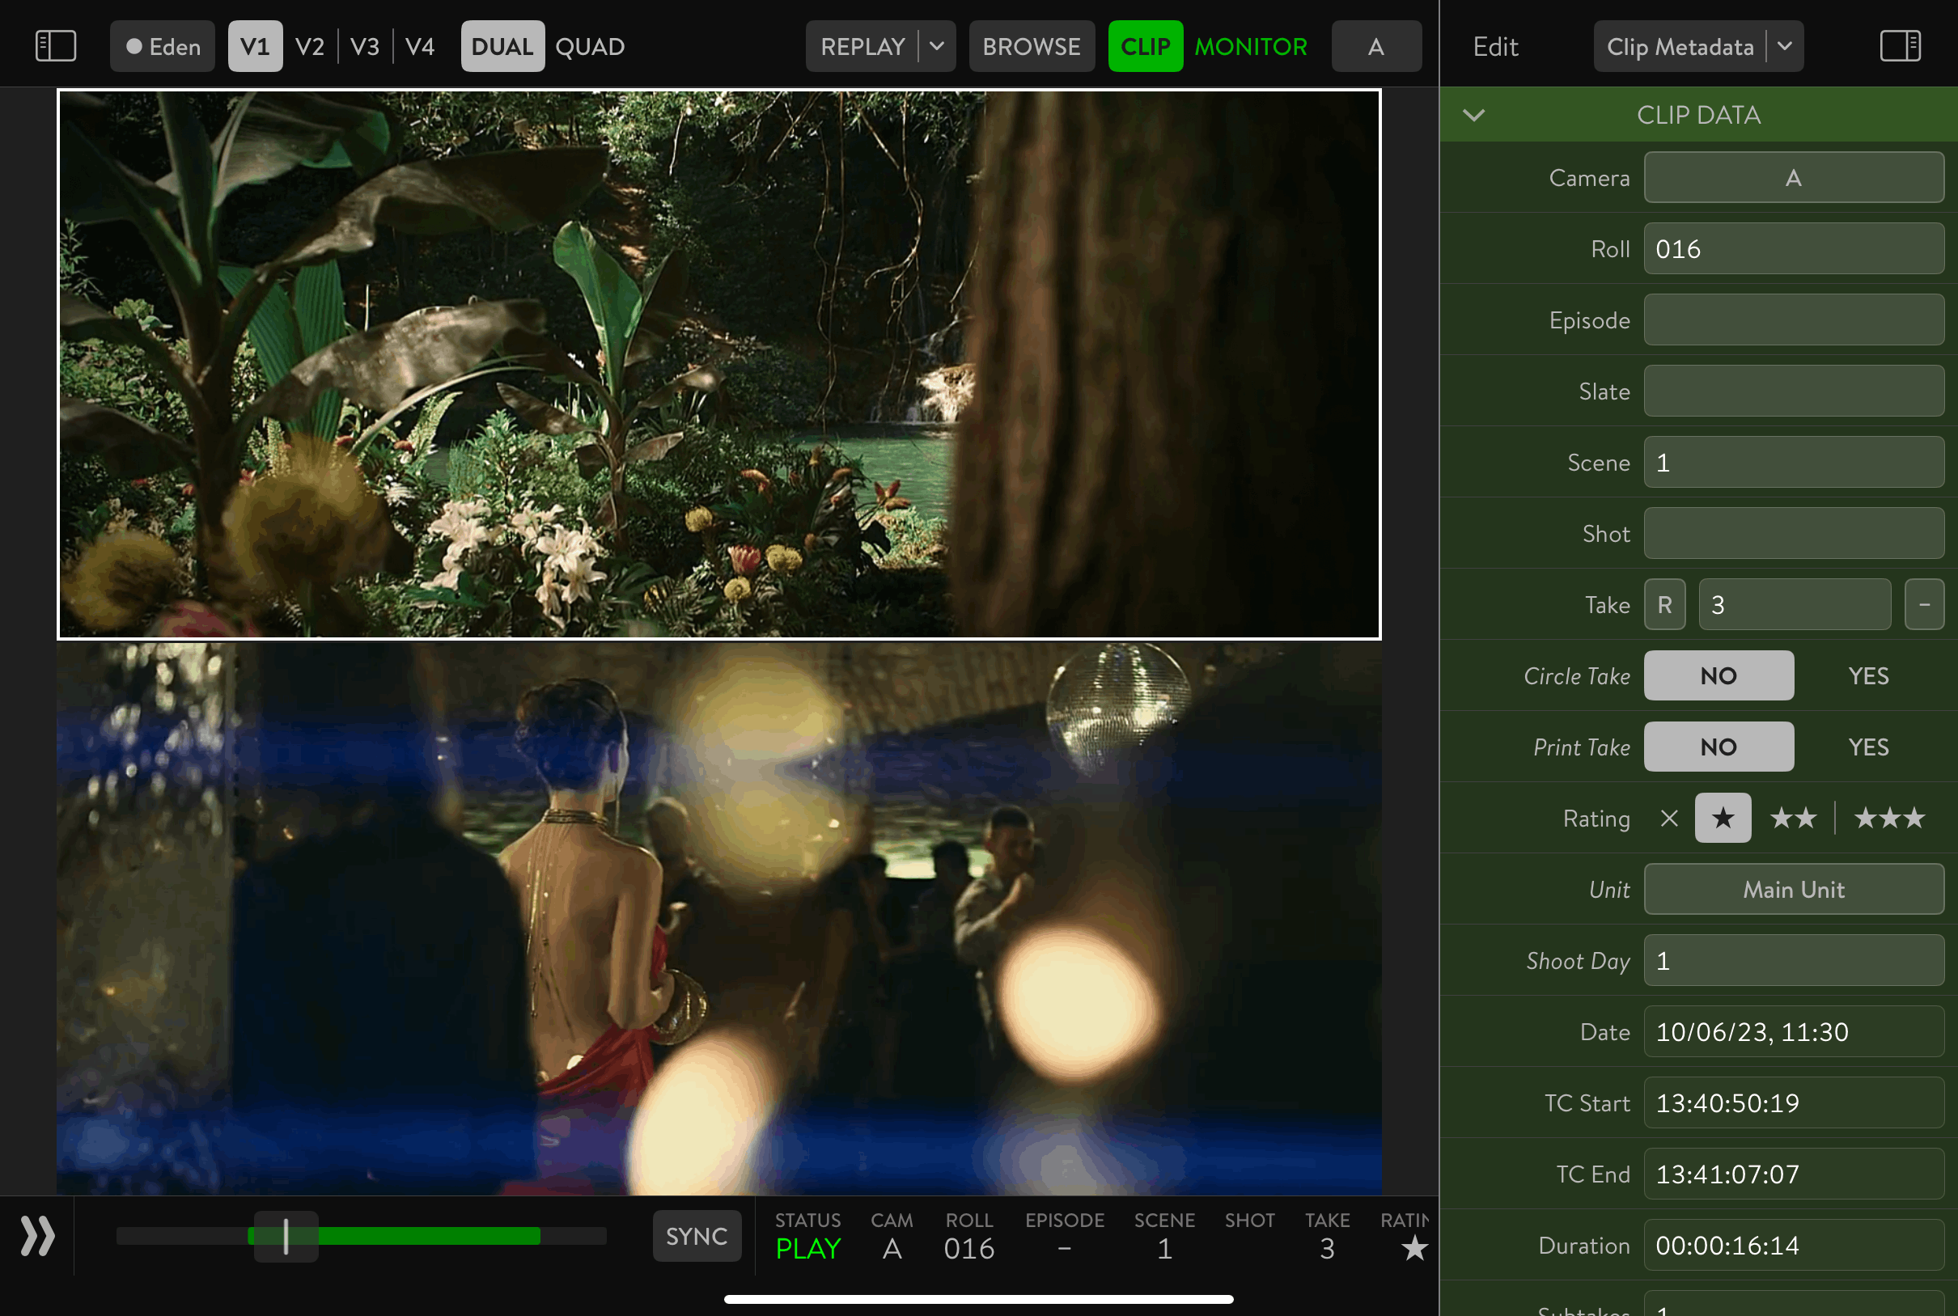Screen dimensions: 1958x1316
Task: Toggle the left sidebar panel icon
Action: [x=55, y=46]
